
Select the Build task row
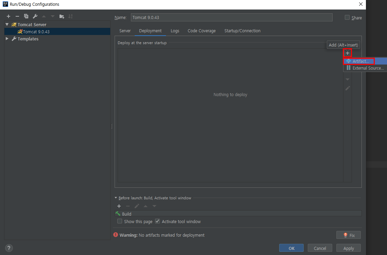(238, 214)
